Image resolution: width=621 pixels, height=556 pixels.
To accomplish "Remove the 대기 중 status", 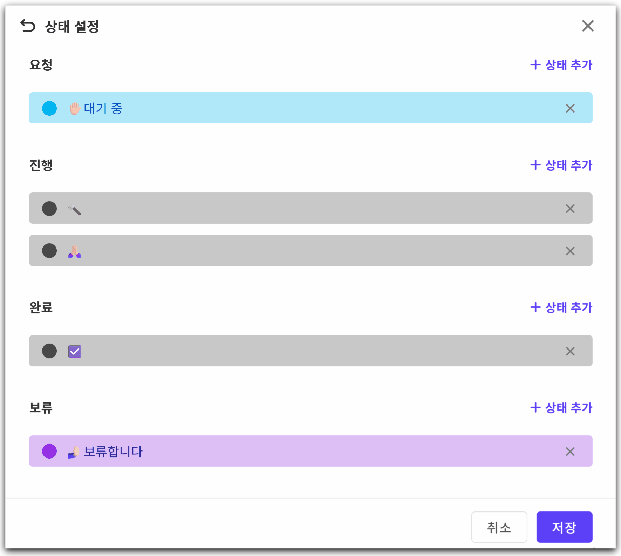I will [x=570, y=108].
